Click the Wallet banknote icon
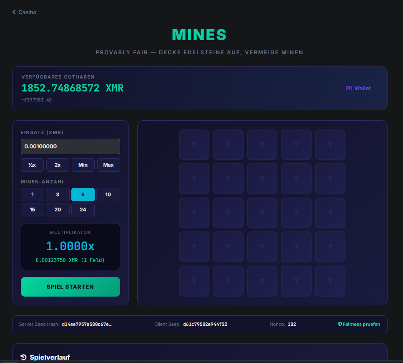The height and width of the screenshot is (363, 403). 349,88
